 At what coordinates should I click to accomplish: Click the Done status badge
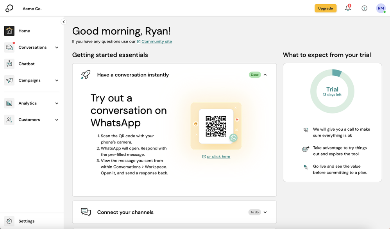coord(255,75)
